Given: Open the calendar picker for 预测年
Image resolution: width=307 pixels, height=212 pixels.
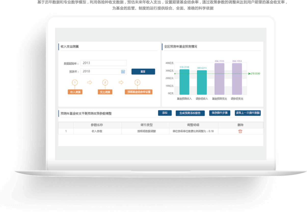Looking at the screenshot, I should coord(123,71).
